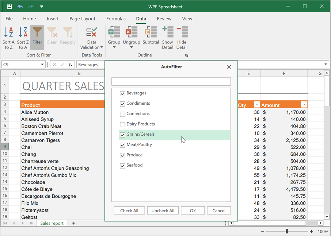The height and width of the screenshot is (236, 331).
Task: Open the Review ribbon tab
Action: [x=164, y=19]
